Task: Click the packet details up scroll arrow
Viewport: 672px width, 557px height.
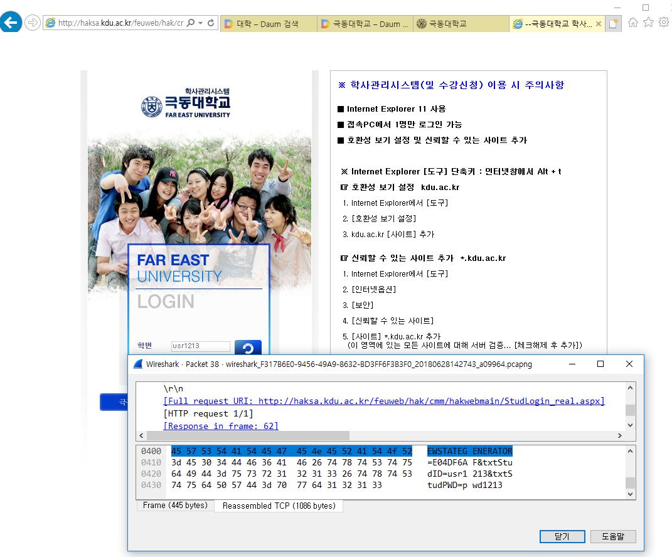Action: coord(630,388)
